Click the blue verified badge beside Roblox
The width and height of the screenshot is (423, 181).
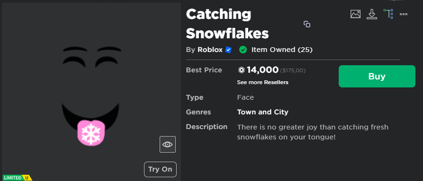(x=228, y=50)
